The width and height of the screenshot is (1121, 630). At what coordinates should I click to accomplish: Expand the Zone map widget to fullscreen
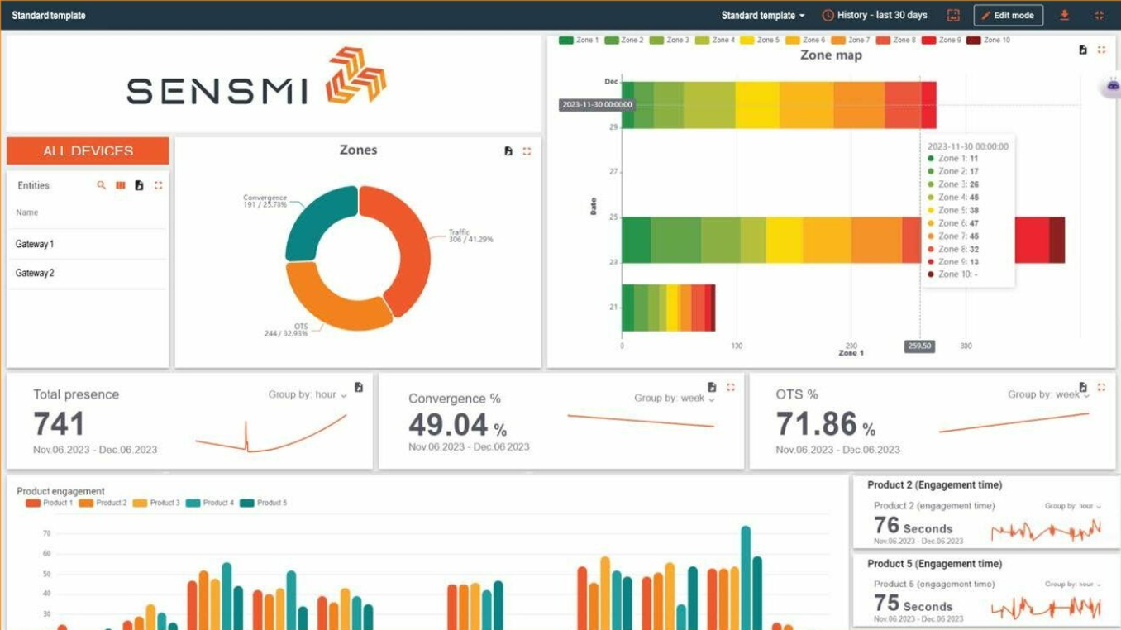coord(1101,50)
